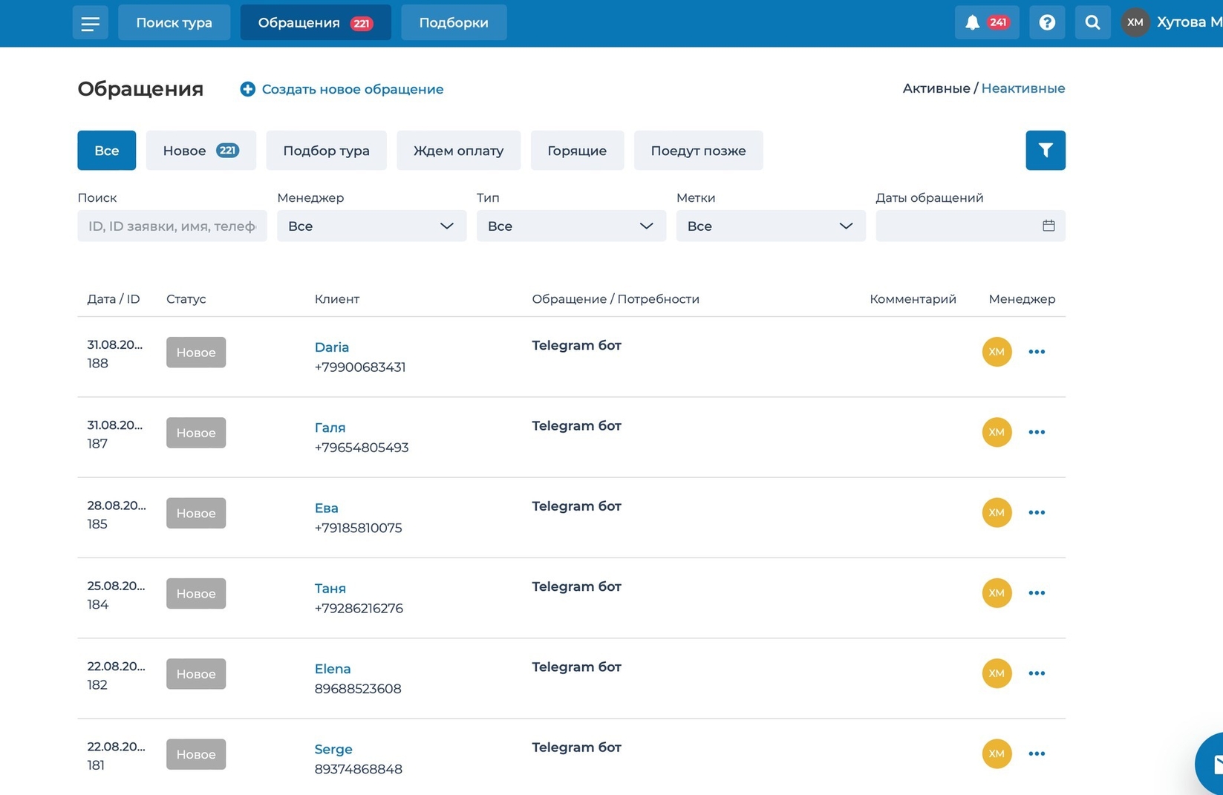The width and height of the screenshot is (1223, 795).
Task: Click the help question mark icon
Action: 1046,22
